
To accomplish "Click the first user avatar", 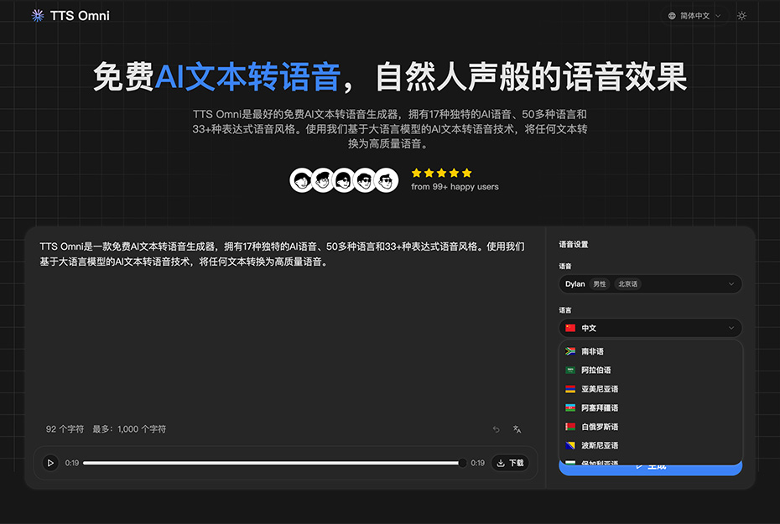I will pos(301,180).
